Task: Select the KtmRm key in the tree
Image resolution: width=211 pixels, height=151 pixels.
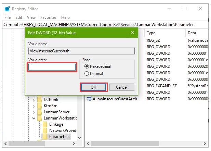Action: [x=51, y=106]
